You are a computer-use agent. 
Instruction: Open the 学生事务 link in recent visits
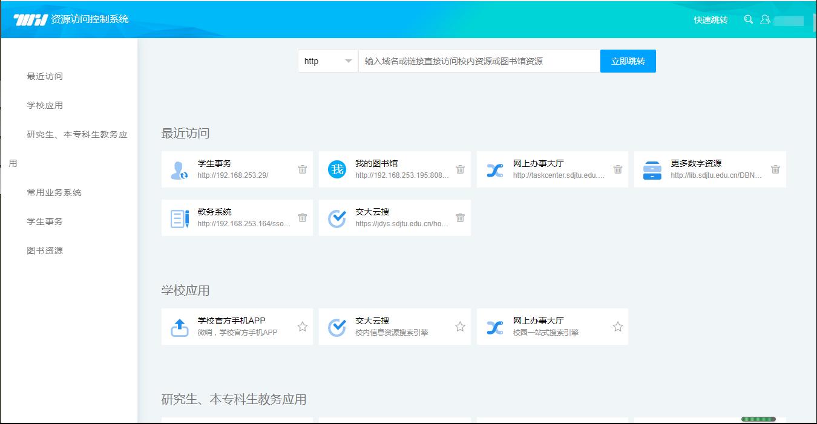(x=215, y=163)
